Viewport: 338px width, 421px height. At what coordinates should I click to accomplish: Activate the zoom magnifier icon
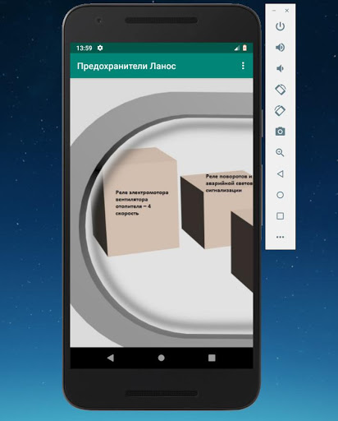point(280,153)
